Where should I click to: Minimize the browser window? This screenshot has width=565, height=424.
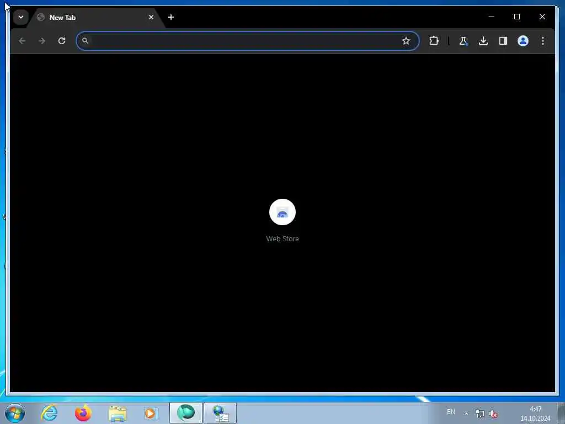point(492,17)
